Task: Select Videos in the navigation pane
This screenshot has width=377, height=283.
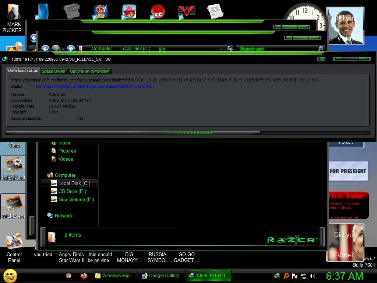Action: coord(66,159)
